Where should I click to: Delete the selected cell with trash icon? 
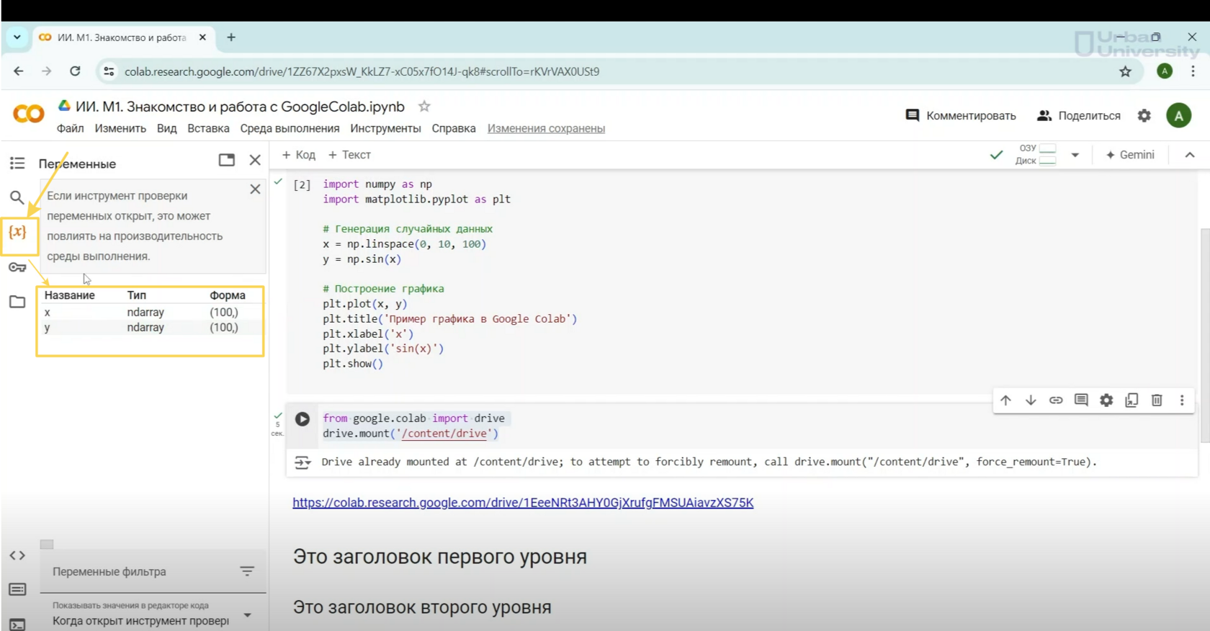tap(1157, 400)
